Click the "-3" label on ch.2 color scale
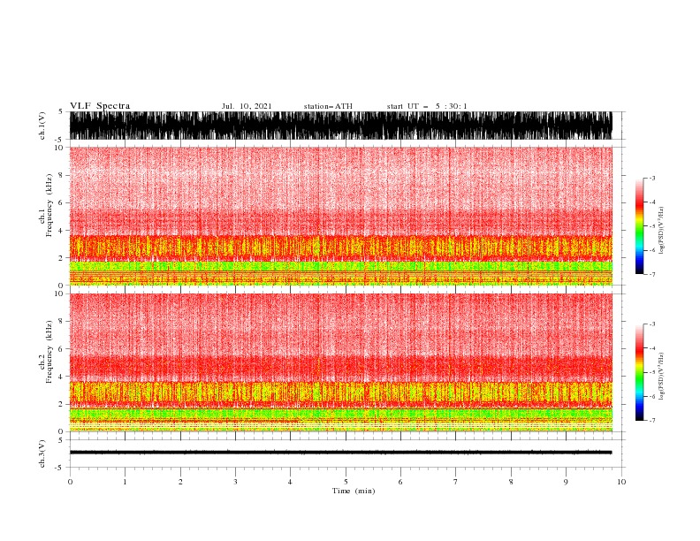 (651, 324)
